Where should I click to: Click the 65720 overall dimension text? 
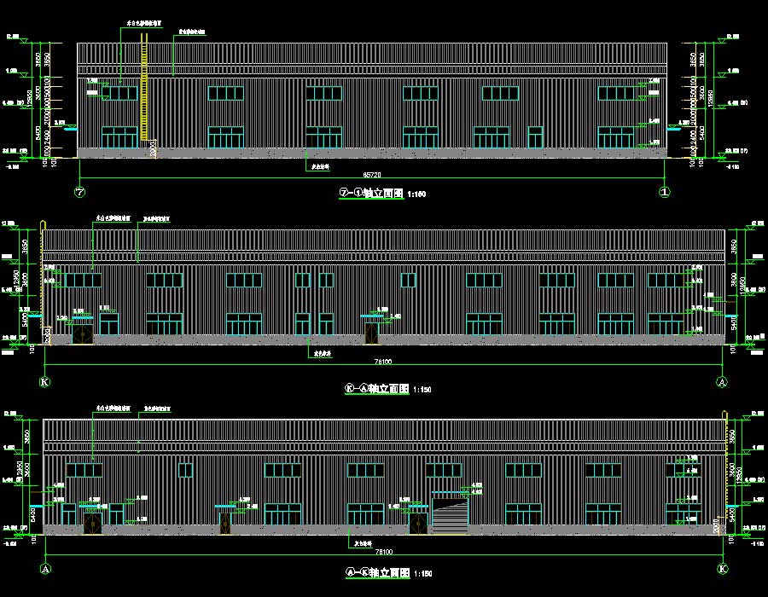click(373, 175)
